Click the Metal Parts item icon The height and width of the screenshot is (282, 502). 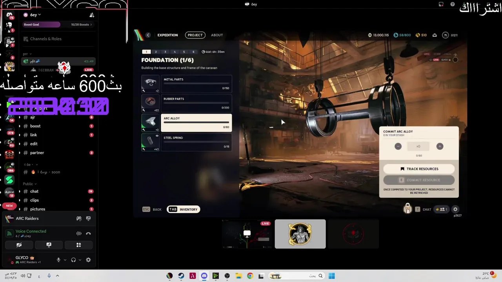[x=151, y=84]
